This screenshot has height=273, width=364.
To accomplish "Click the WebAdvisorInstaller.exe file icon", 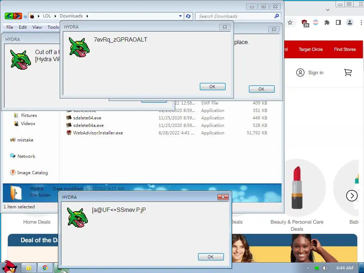I will [69, 133].
